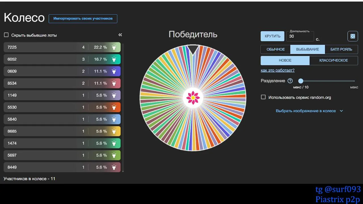Image resolution: width=363 pixels, height=204 pixels.
Task: Click the highlight icon for lot 5530
Action: (x=114, y=107)
